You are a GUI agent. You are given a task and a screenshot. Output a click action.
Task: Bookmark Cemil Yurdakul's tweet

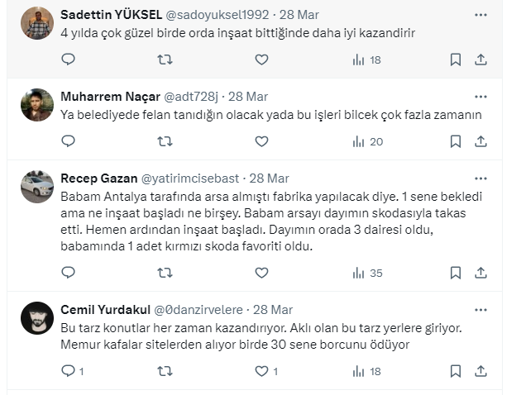click(x=455, y=371)
